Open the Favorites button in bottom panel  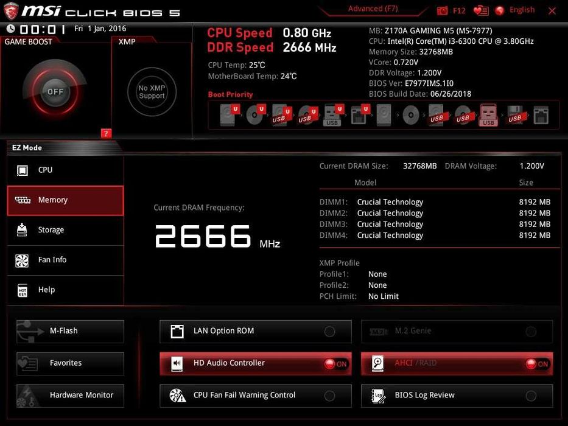pyautogui.click(x=70, y=363)
